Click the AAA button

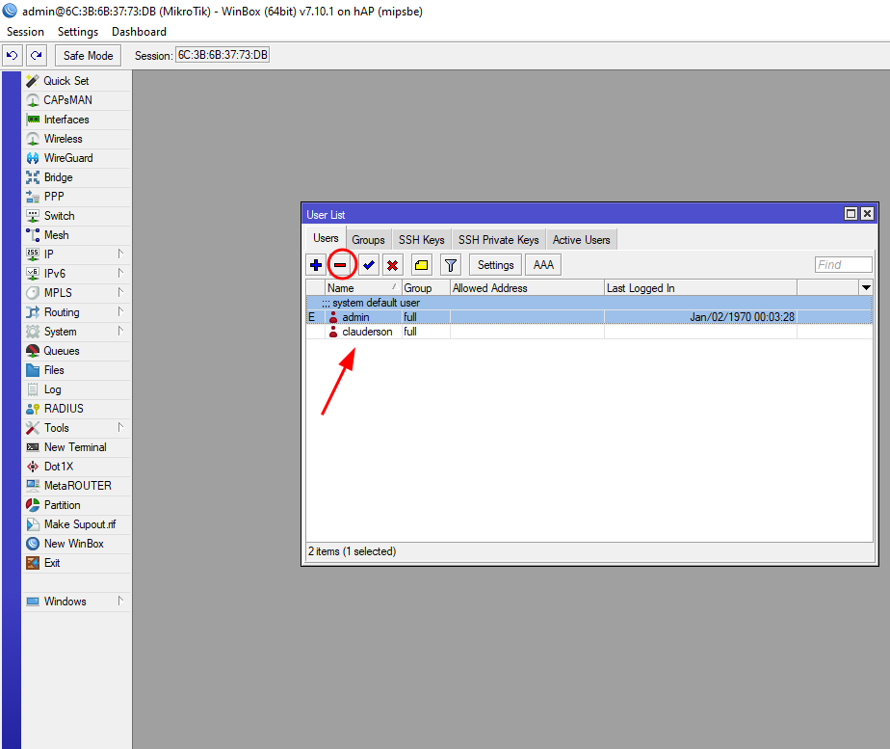tap(543, 265)
